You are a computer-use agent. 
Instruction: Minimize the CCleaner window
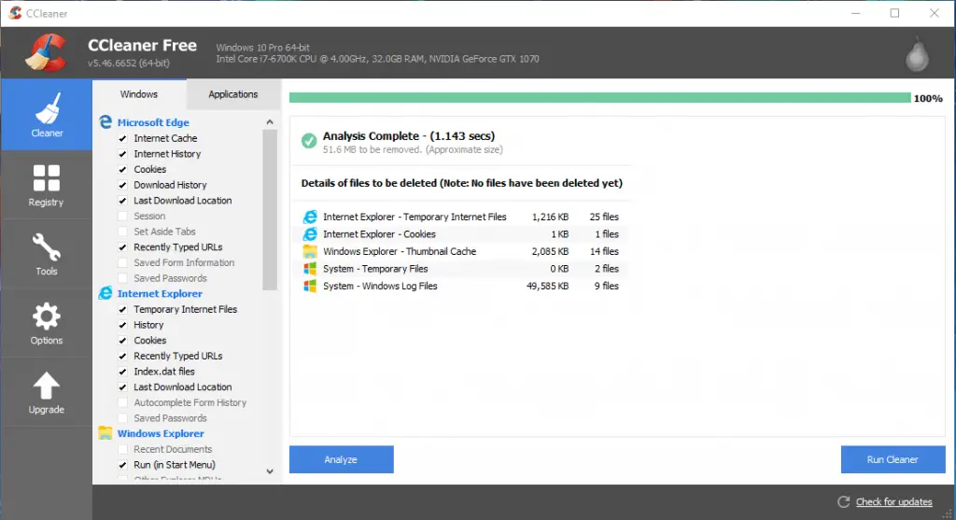click(x=856, y=13)
